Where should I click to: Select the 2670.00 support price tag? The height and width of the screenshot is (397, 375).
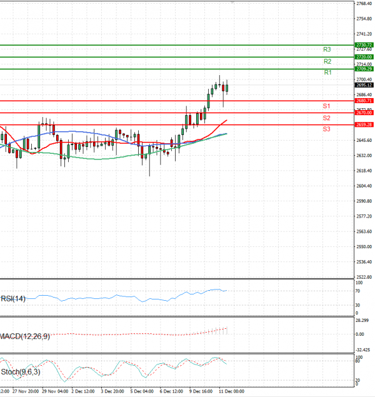pos(364,113)
